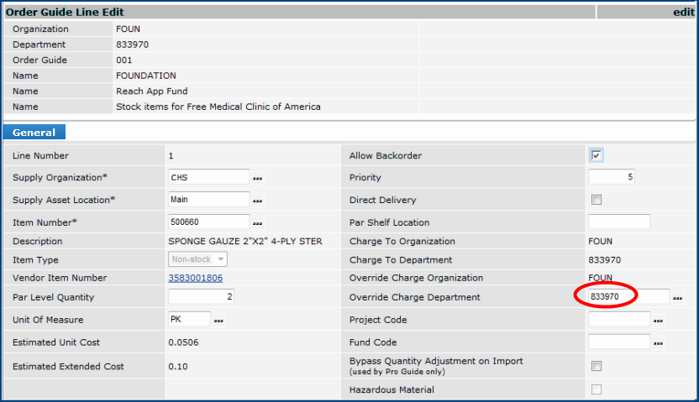Uncheck the Allow Backorder checkbox
The height and width of the screenshot is (402, 699).
tap(597, 155)
